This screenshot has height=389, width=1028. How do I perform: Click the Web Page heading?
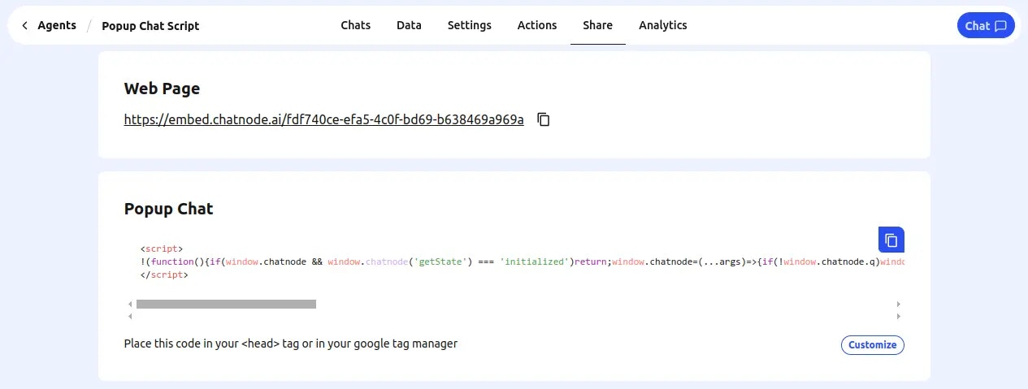pyautogui.click(x=162, y=89)
